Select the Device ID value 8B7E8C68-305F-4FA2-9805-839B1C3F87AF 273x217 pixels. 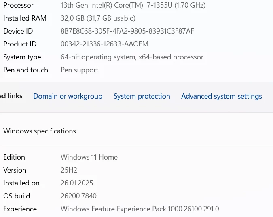pos(127,31)
